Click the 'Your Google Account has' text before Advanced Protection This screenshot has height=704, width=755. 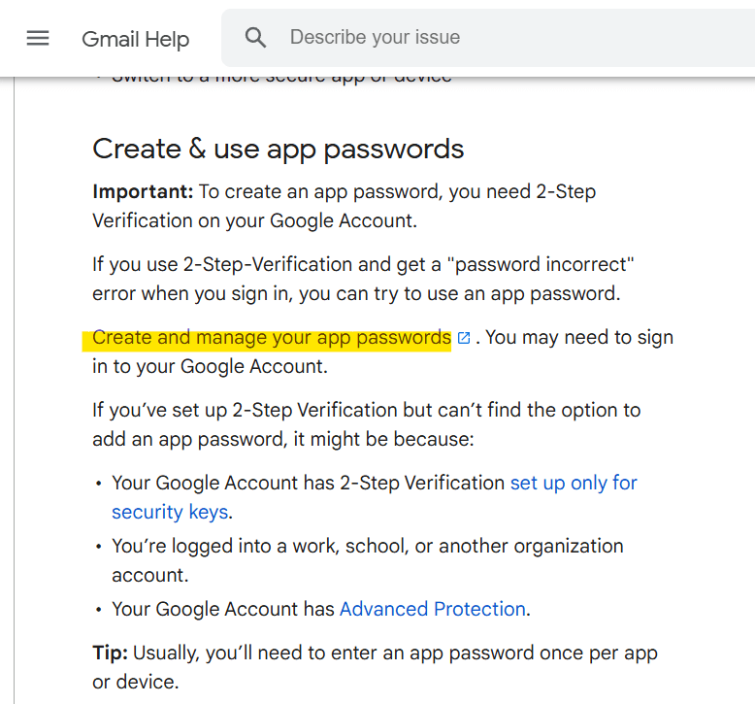[223, 609]
